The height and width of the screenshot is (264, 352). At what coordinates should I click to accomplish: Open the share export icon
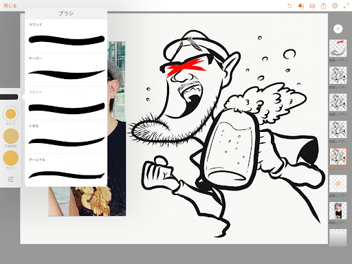[x=323, y=5]
